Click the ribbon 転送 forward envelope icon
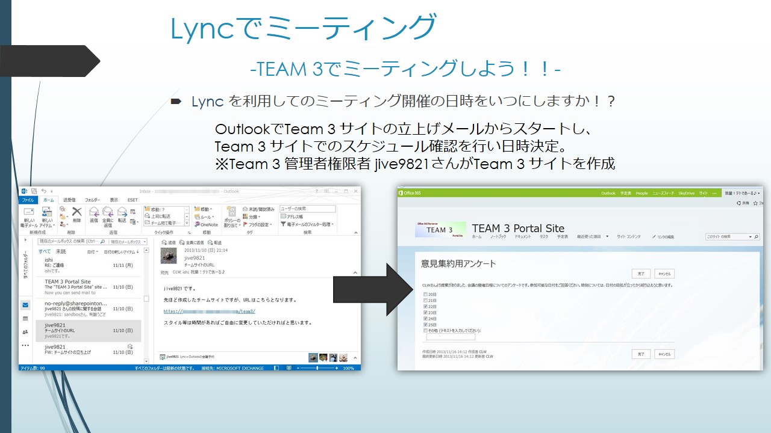This screenshot has height=433, width=771. pos(122,213)
